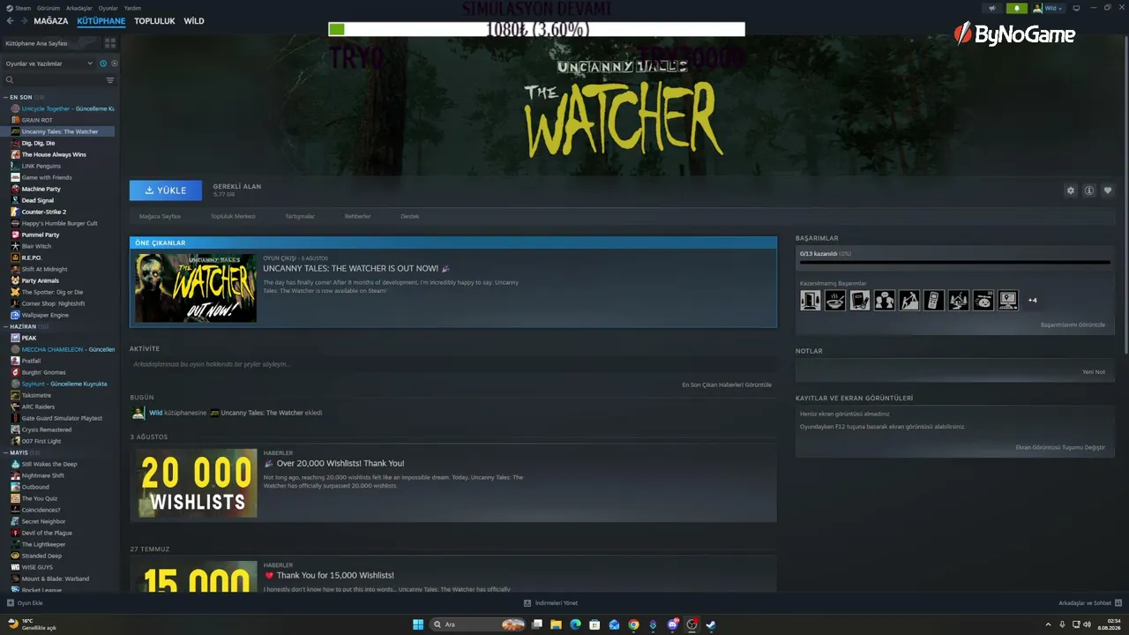This screenshot has height=635, width=1129.
Task: Open Arkadaşlar ve Sohbet
Action: 1089,603
